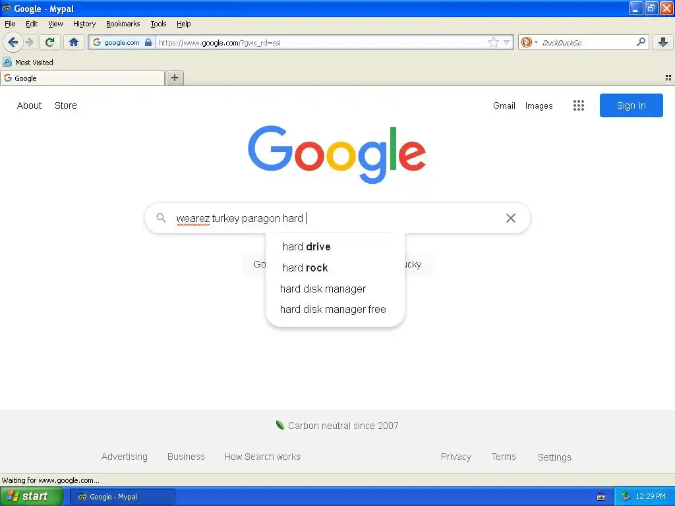Choose the 'hard drive' suggestion
The height and width of the screenshot is (506, 675).
click(335, 246)
